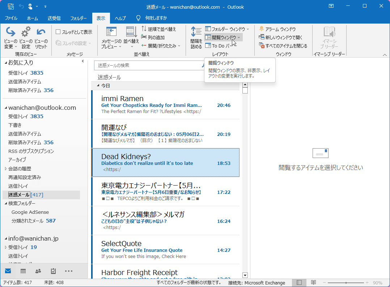Click message list scroll up arrow

click(x=245, y=85)
